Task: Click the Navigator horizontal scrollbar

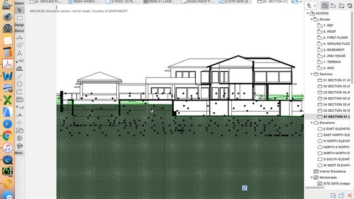Action: coord(315,188)
